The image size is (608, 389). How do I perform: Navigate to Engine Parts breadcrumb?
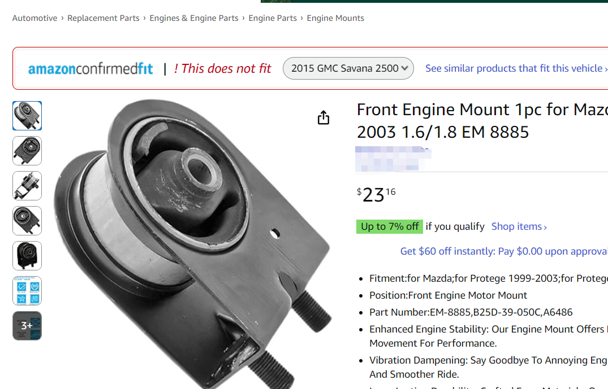tap(273, 18)
